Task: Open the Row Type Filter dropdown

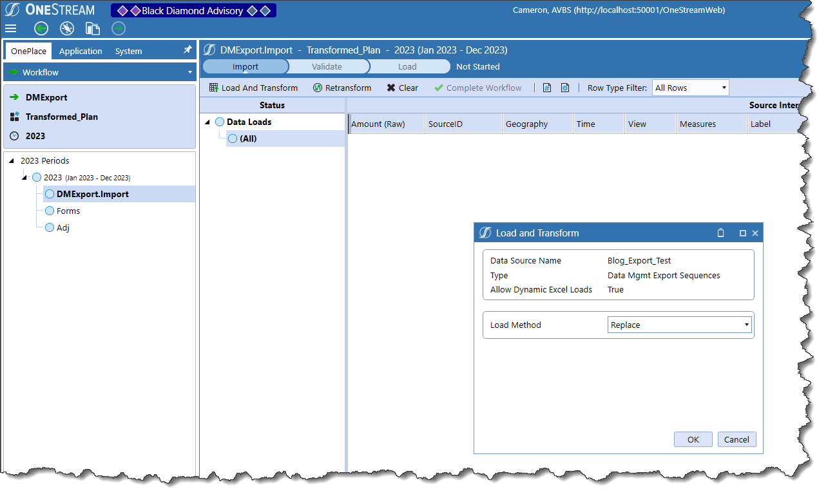Action: tap(690, 88)
